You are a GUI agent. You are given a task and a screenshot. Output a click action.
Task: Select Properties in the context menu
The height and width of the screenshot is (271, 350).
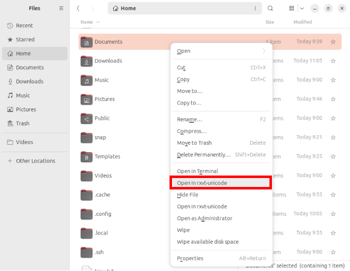pyautogui.click(x=190, y=258)
